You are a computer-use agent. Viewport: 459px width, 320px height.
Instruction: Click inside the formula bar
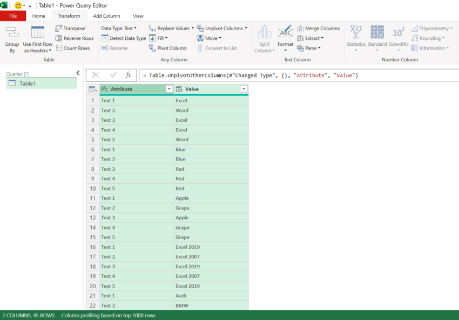[243, 75]
